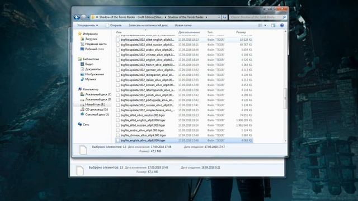Select file bigfile.update2.002_english_allvo_allplt

click(184, 60)
